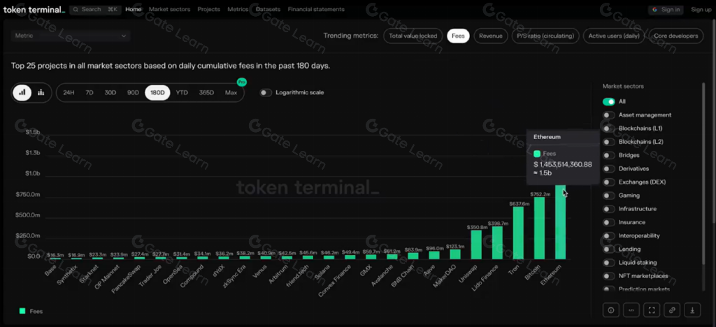The width and height of the screenshot is (716, 327).
Task: Switch to stacked chart view icon
Action: (x=41, y=92)
